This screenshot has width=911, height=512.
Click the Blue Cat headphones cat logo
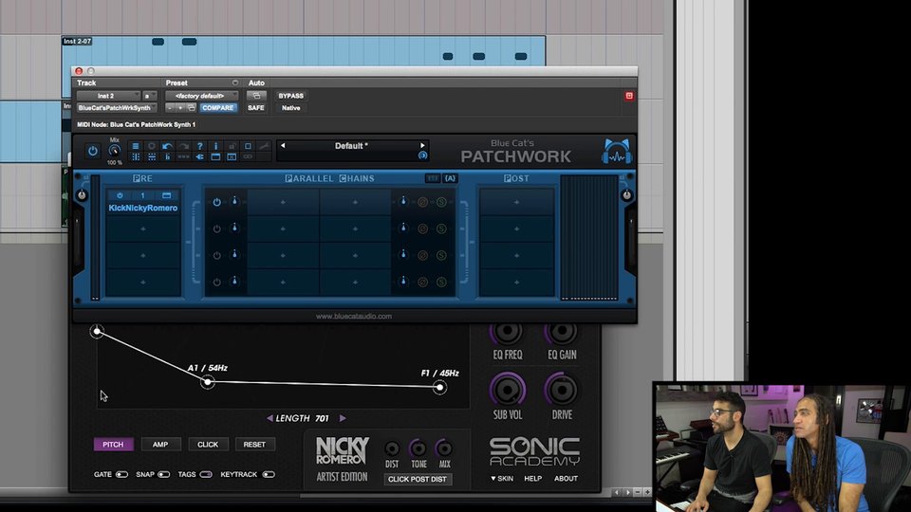click(617, 151)
